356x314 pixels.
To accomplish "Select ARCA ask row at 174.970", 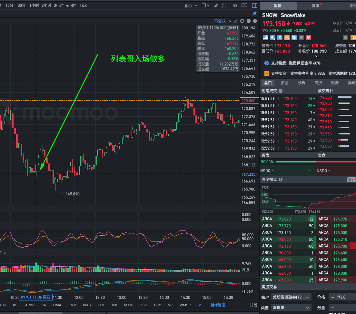I will pos(336,219).
